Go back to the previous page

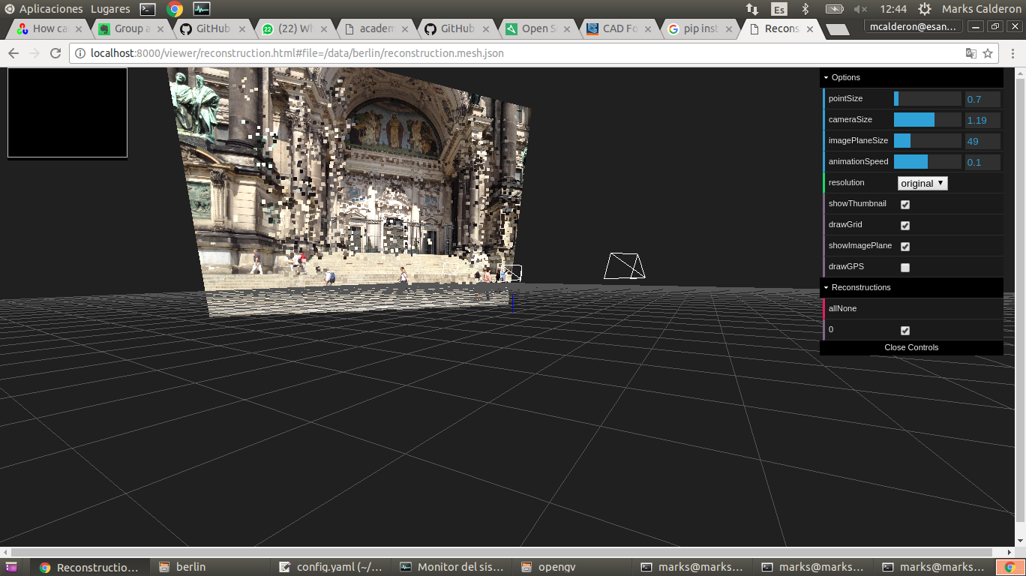pos(13,53)
